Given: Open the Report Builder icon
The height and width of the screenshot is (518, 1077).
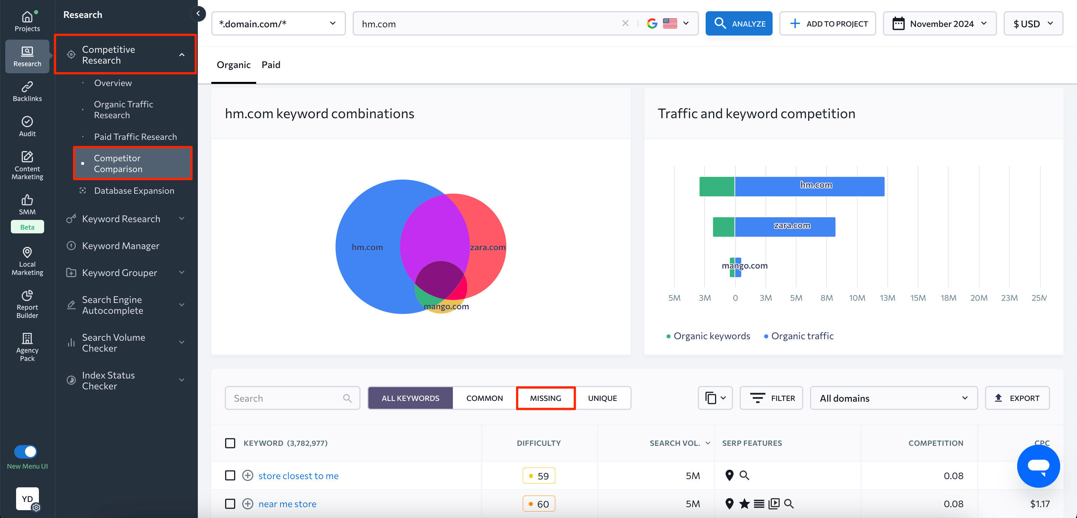Looking at the screenshot, I should pyautogui.click(x=27, y=304).
